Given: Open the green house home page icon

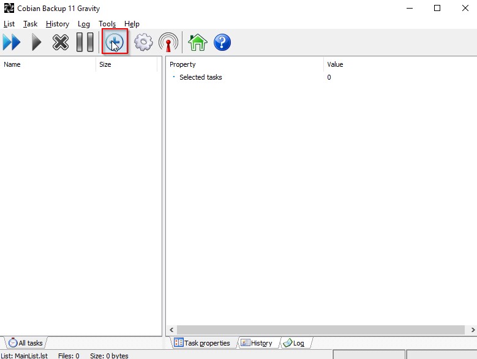Looking at the screenshot, I should 197,42.
